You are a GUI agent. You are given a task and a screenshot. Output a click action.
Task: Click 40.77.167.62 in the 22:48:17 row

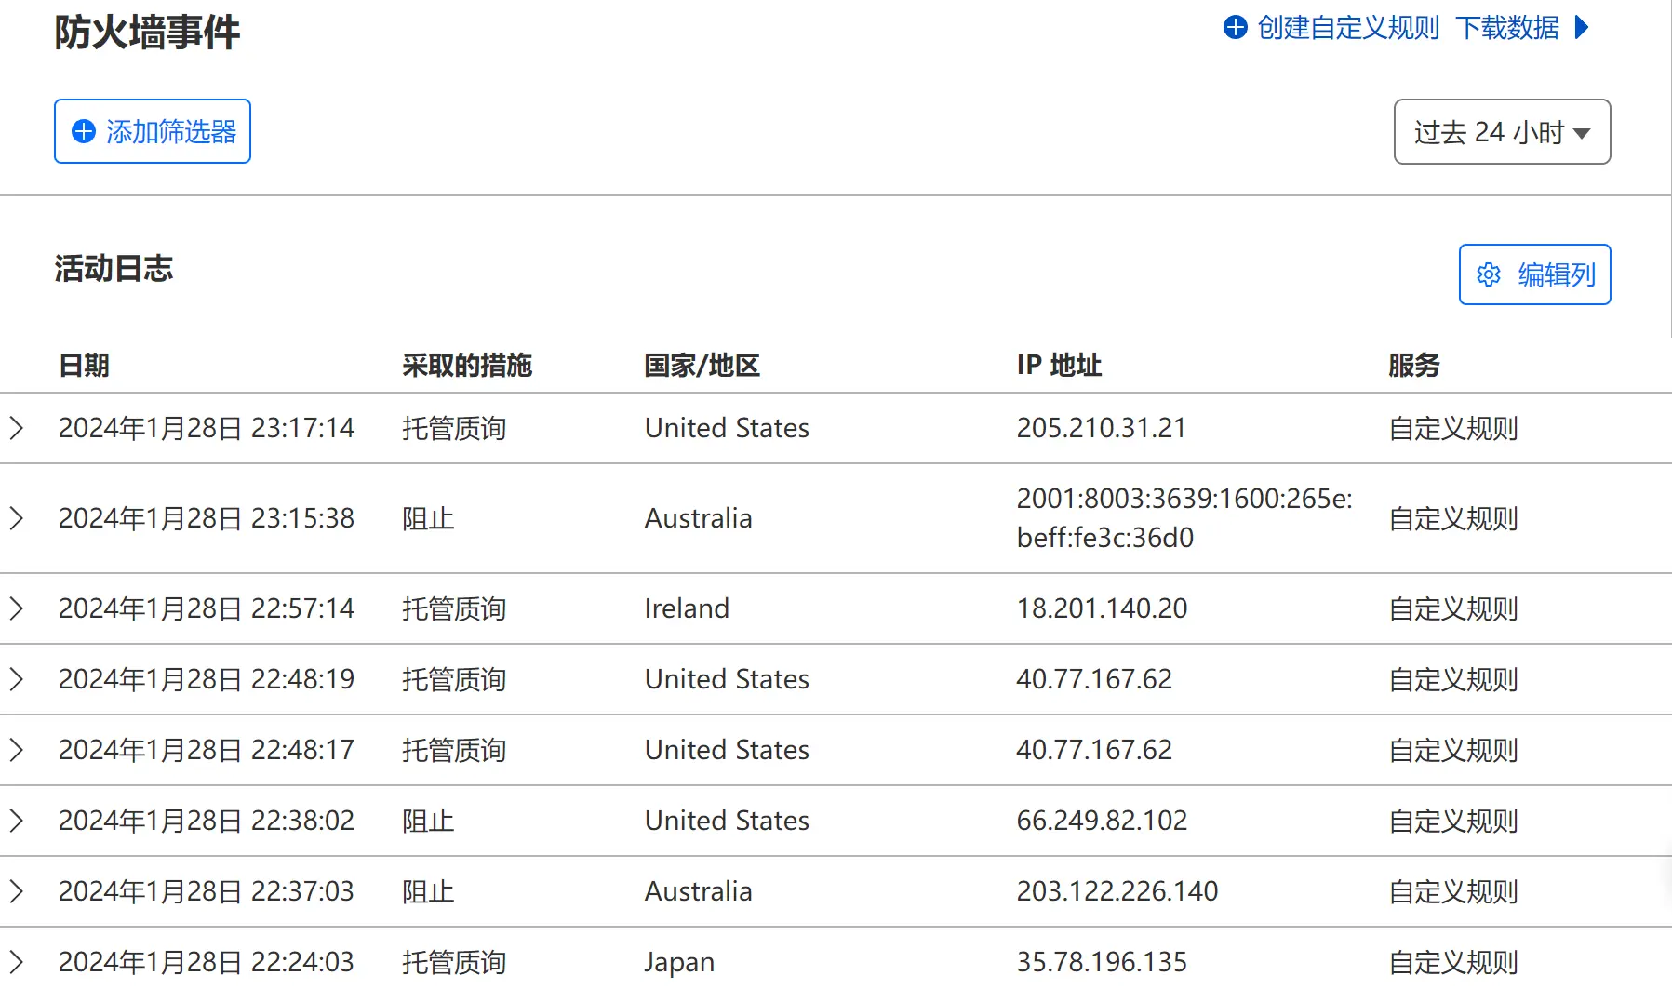1094,750
